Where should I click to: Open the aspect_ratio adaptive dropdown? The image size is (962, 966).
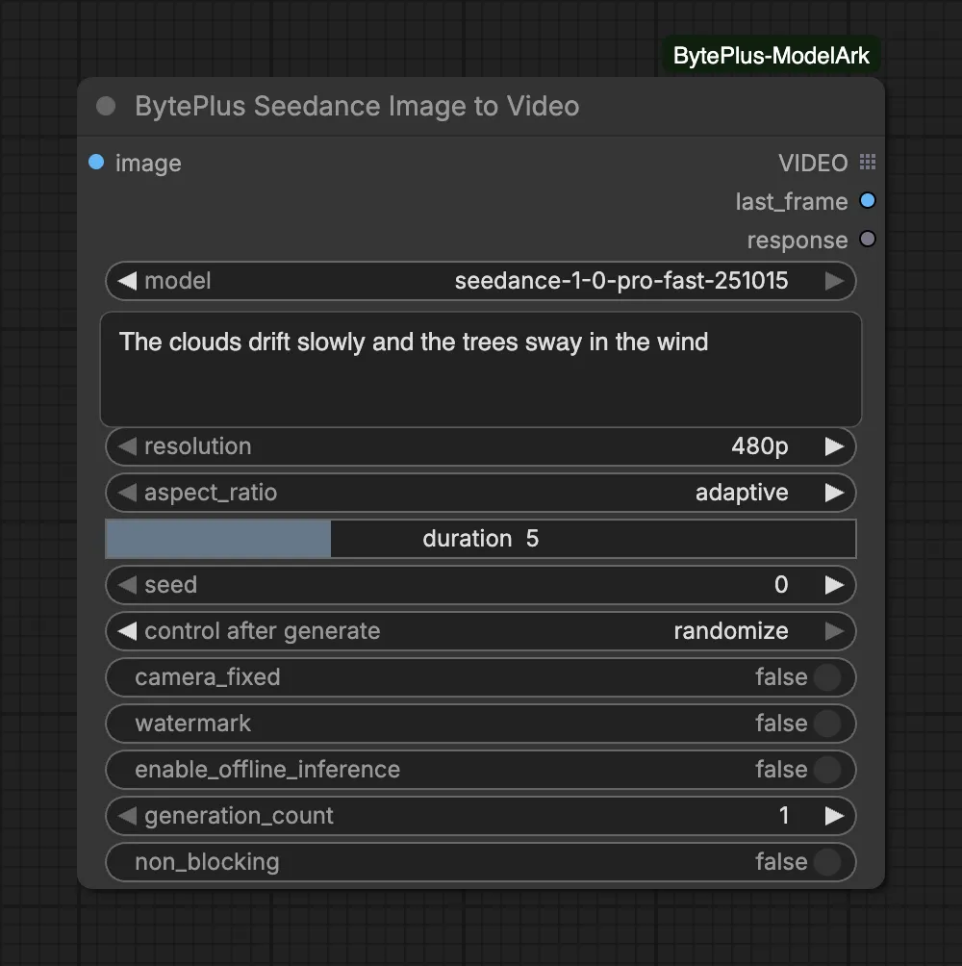480,493
